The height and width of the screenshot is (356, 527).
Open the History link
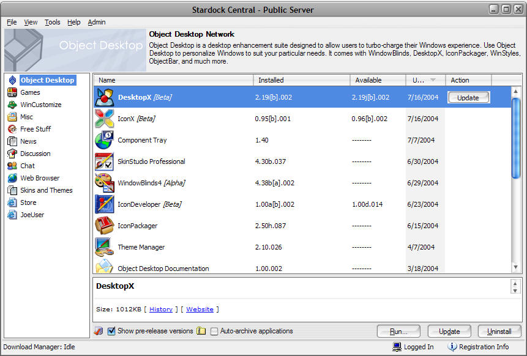[x=160, y=310]
